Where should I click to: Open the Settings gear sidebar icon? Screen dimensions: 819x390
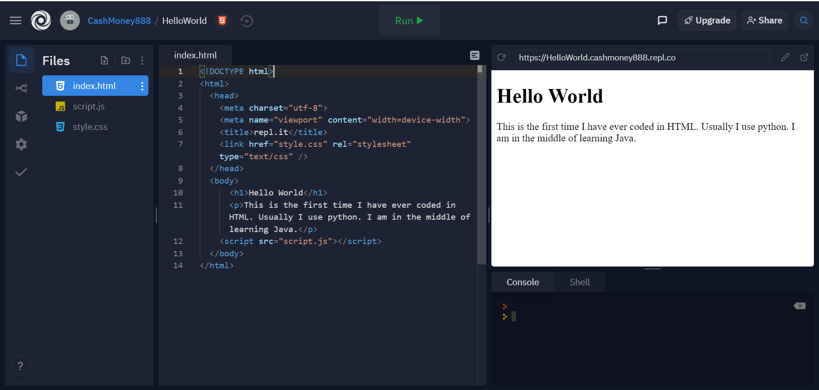click(21, 144)
